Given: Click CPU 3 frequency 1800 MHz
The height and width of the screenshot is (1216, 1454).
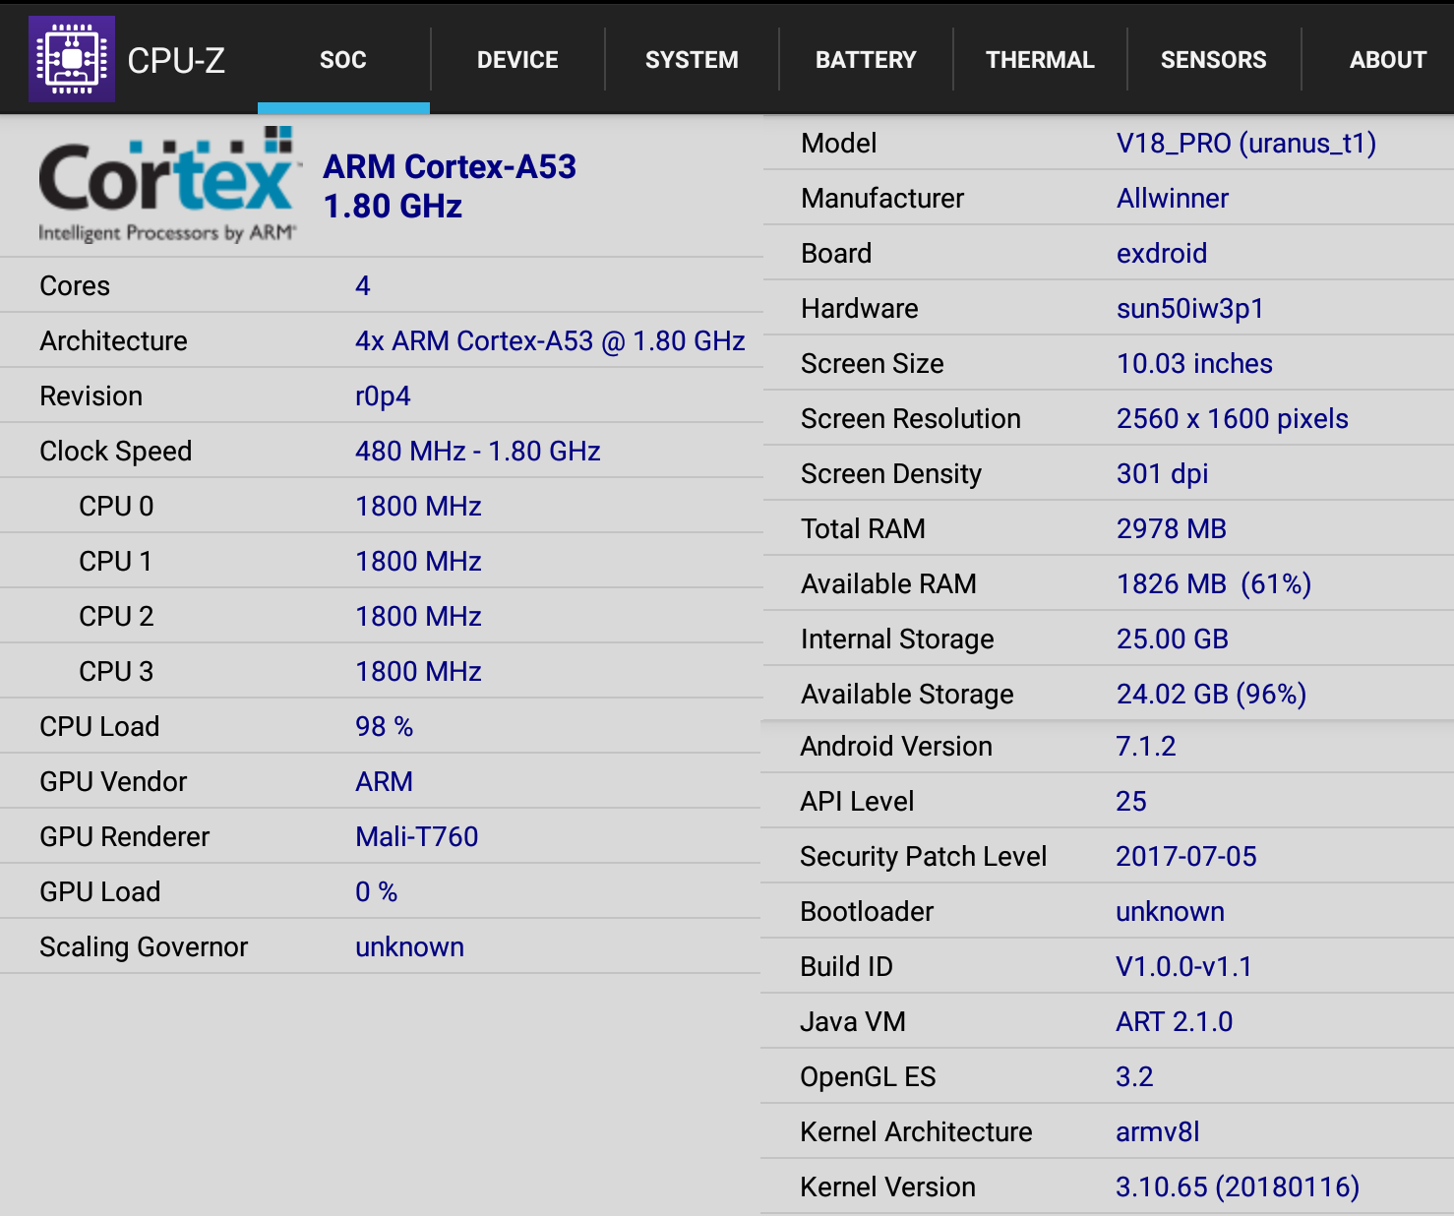Looking at the screenshot, I should (x=418, y=671).
